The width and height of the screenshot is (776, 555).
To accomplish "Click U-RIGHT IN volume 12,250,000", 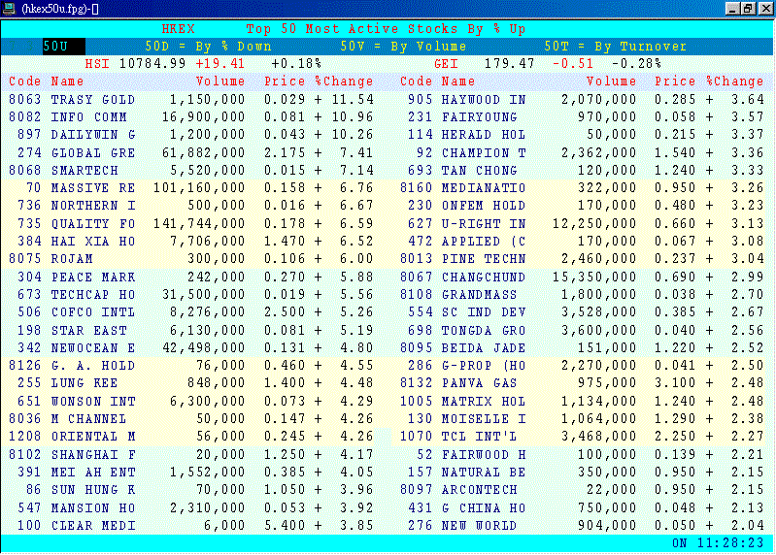I will [x=594, y=224].
